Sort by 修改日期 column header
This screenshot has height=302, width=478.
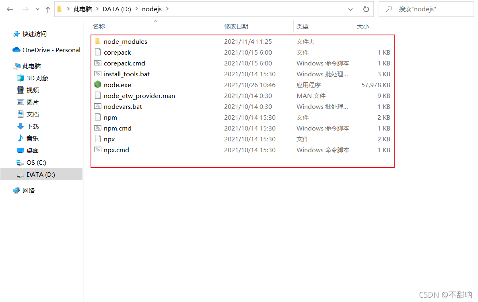coord(236,27)
